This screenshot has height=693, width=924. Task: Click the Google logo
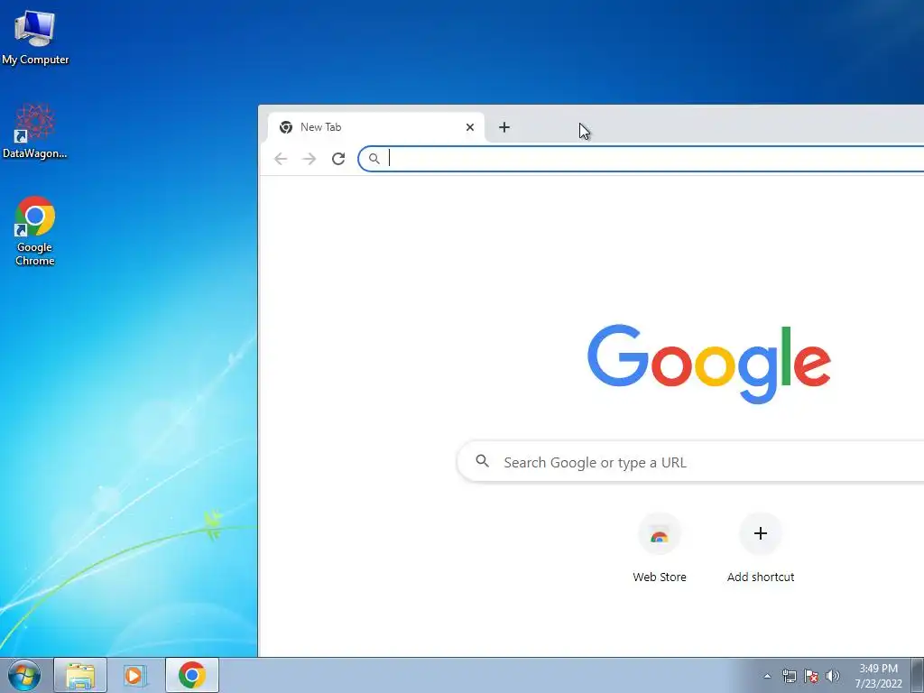coord(709,364)
